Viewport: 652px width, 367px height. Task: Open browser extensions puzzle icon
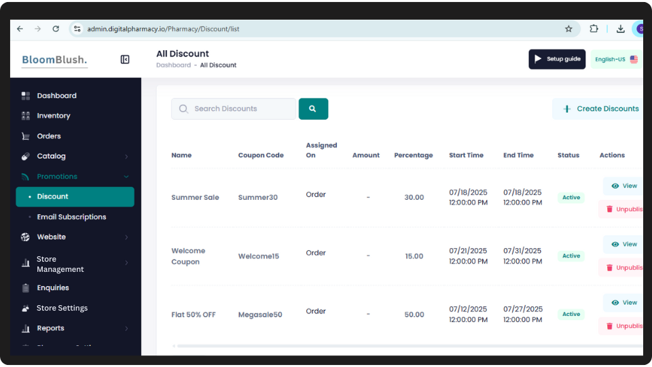[x=594, y=29]
